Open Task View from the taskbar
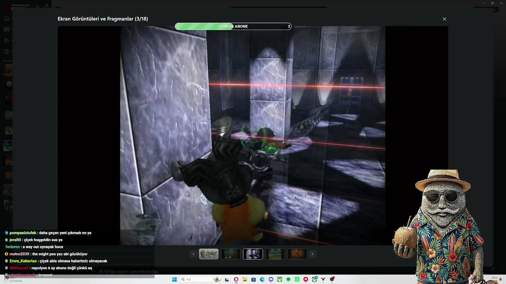Viewport: 506px width, 284px height. tap(227, 279)
